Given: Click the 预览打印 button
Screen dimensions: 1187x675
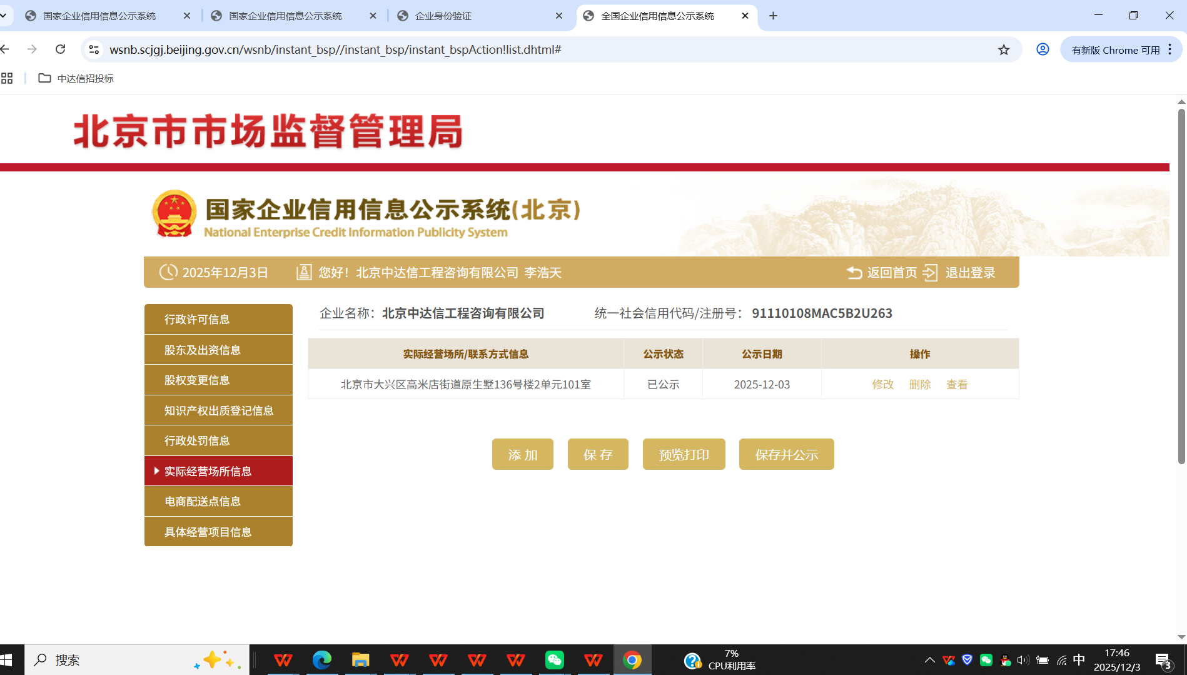Looking at the screenshot, I should click(x=684, y=454).
